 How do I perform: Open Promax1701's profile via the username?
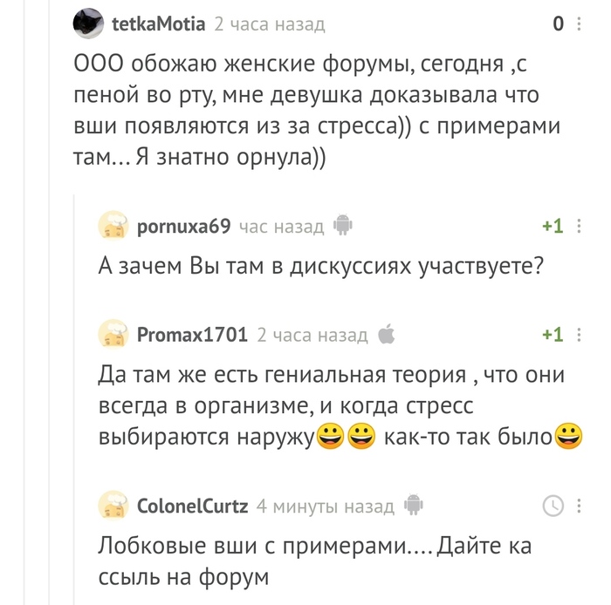click(x=193, y=335)
